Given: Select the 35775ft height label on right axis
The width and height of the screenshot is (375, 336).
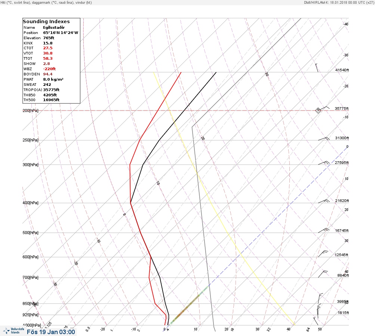Looking at the screenshot, I should 342,108.
